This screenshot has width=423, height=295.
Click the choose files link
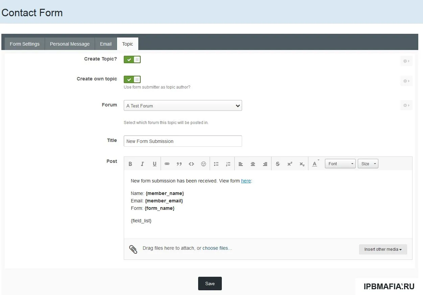[217, 248]
